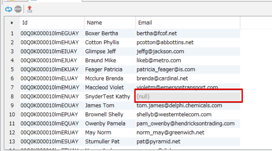The height and width of the screenshot is (151, 272).
Task: Select the name Maccleod Violet
Action: pos(104,88)
